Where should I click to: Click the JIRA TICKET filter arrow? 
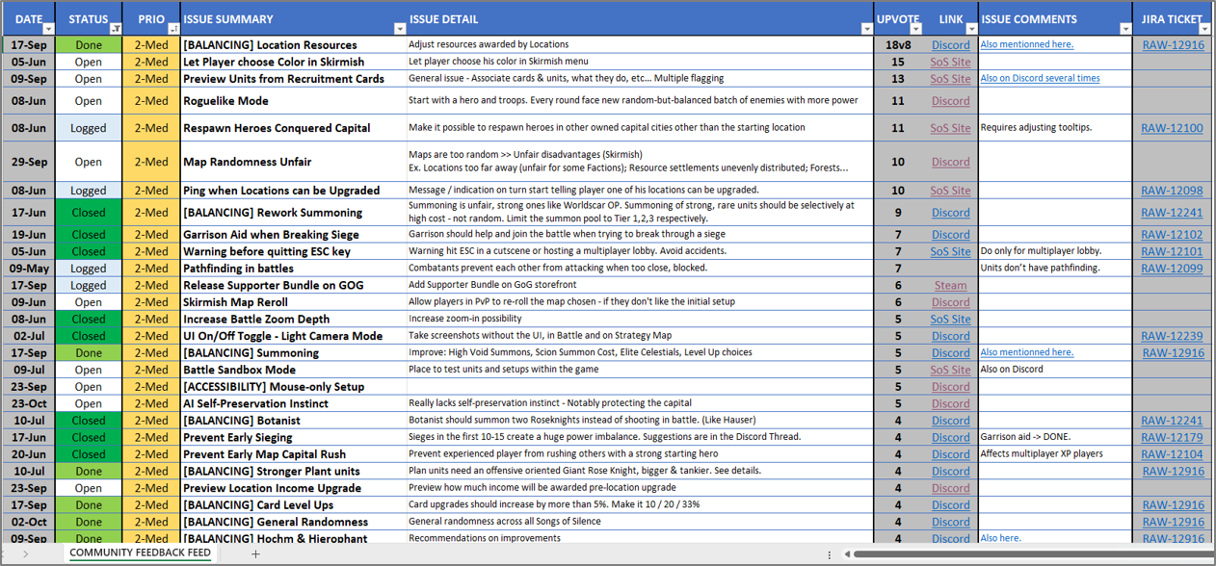click(1204, 30)
